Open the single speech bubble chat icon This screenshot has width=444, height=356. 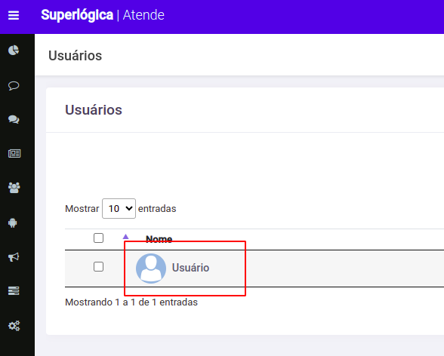tap(14, 86)
